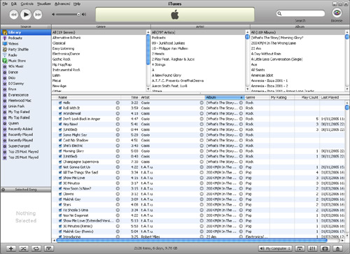350x254 pixels.
Task: Select the 90's Music smart playlist
Action: pos(16,66)
